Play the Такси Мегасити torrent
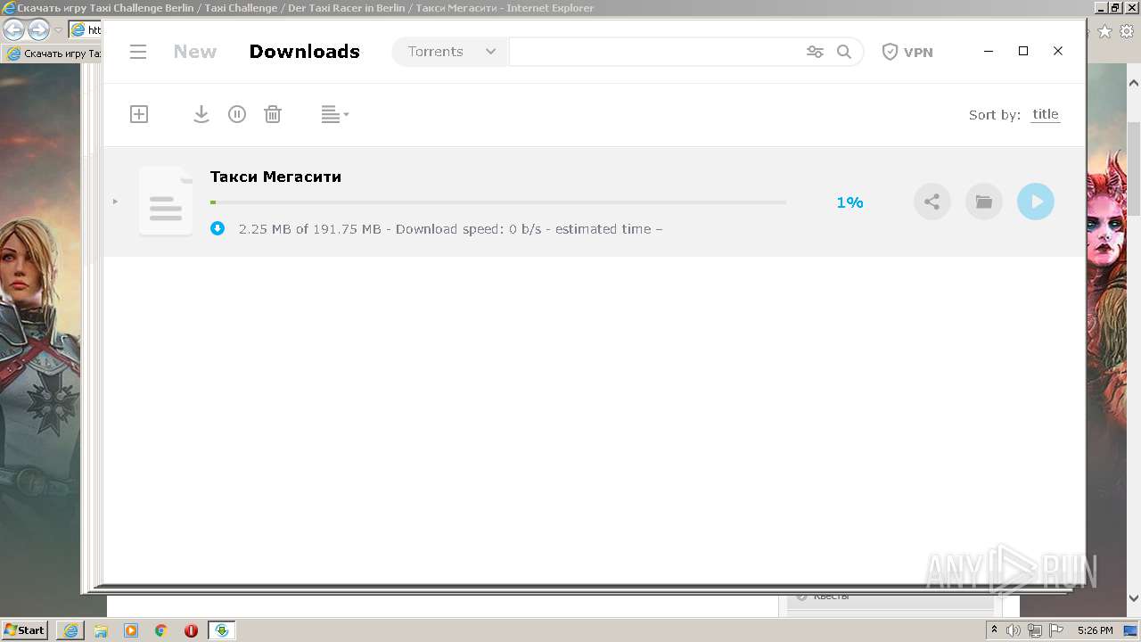Screen dimensions: 1141x642 [x=1036, y=202]
